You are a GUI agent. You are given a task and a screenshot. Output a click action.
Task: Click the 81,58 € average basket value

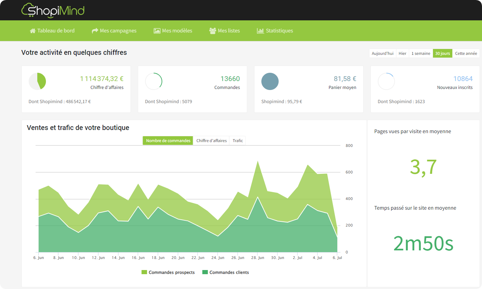coord(345,79)
